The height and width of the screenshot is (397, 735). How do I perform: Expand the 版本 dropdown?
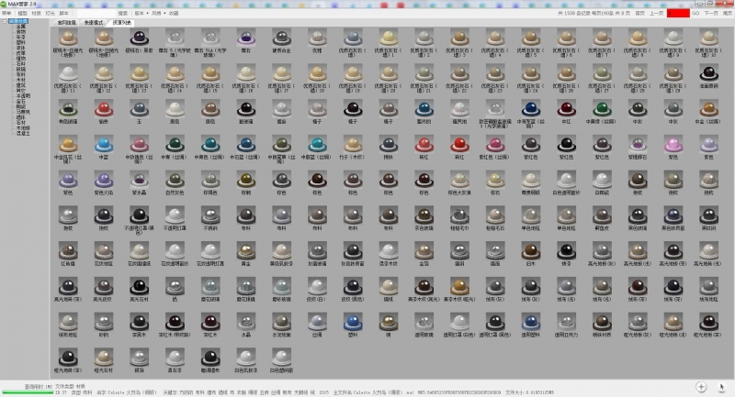click(141, 13)
